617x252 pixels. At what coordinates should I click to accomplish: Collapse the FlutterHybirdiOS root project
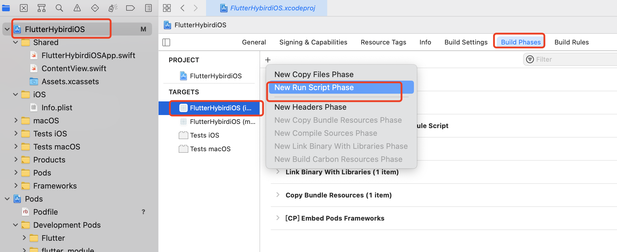click(x=7, y=29)
